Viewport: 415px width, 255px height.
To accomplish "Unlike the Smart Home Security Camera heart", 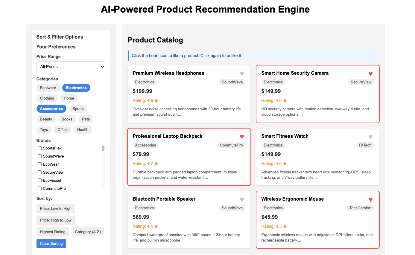I will pos(370,74).
